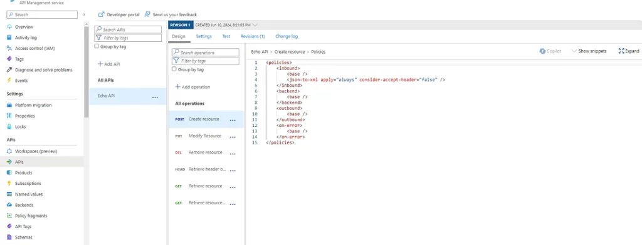
Task: Click the Filter by tags field under Search operations
Action: 206,61
